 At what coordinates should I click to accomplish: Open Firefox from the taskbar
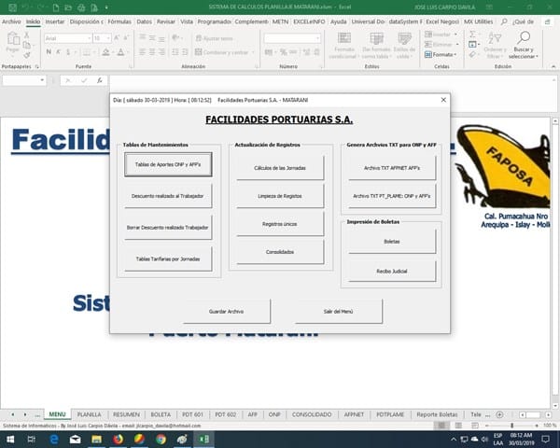pyautogui.click(x=119, y=438)
